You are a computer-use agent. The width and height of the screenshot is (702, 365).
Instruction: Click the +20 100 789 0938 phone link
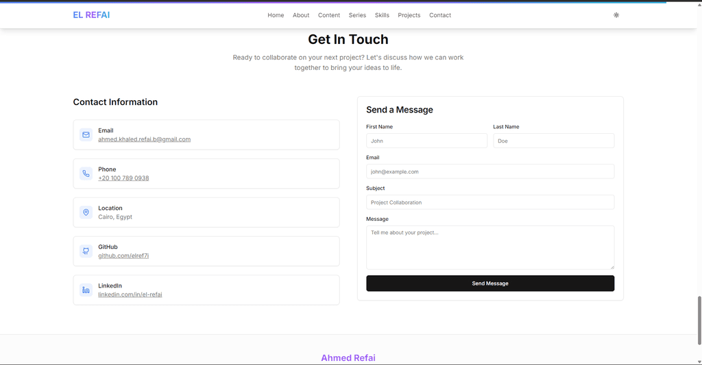tap(123, 178)
